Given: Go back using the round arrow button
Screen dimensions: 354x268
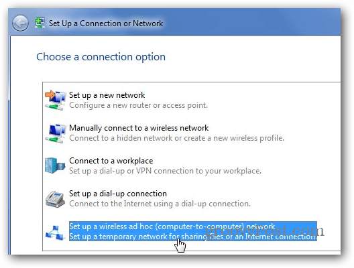Looking at the screenshot, I should click(20, 23).
